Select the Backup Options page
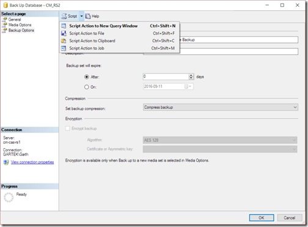Screen dimensions: 308x227 click(21, 31)
